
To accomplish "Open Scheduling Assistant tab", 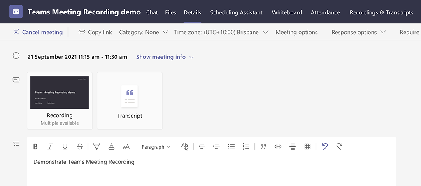I will pyautogui.click(x=236, y=12).
